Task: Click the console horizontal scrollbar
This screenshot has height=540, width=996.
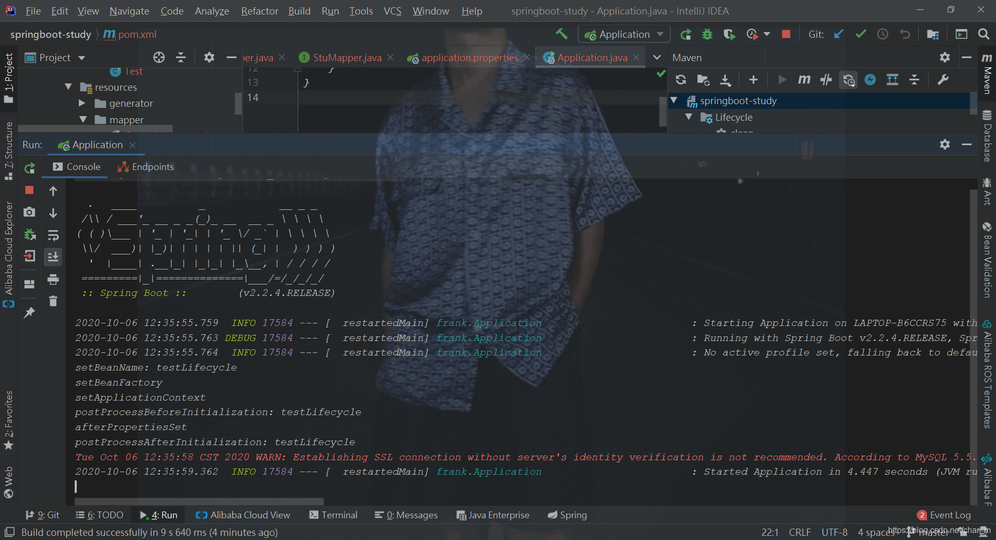Action: pyautogui.click(x=199, y=501)
